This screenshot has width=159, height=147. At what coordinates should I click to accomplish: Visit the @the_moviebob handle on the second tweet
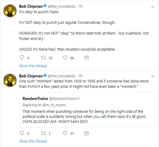pos(61,76)
